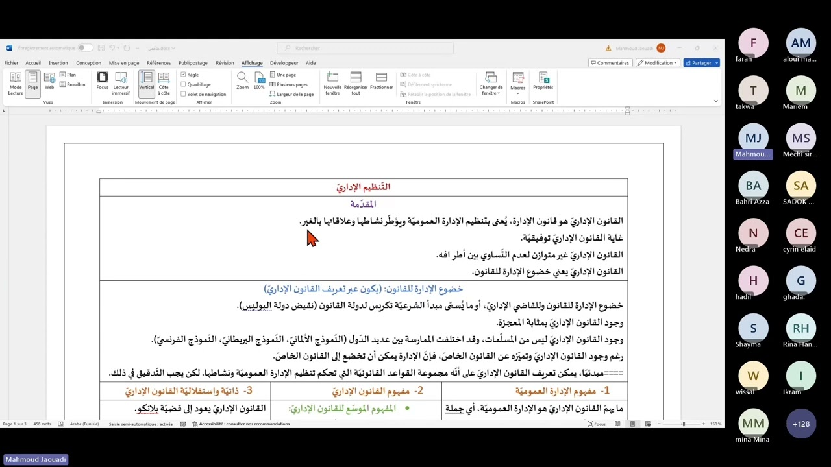831x467 pixels.
Task: Click Réorganiser tout windows
Action: click(x=356, y=84)
